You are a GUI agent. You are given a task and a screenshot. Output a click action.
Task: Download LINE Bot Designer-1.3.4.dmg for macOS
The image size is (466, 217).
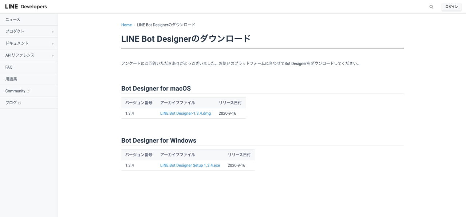click(x=186, y=113)
